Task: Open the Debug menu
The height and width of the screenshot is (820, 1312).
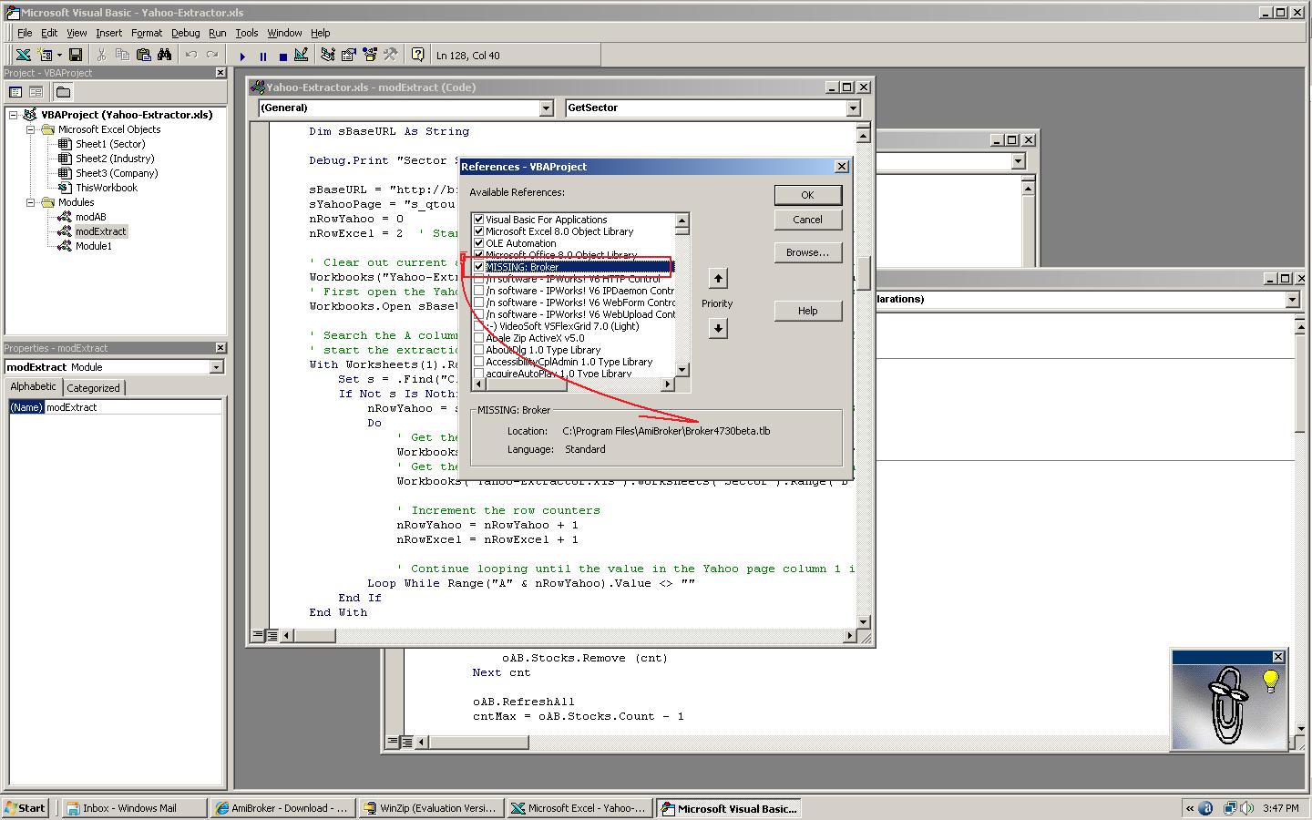Action: click(x=185, y=33)
